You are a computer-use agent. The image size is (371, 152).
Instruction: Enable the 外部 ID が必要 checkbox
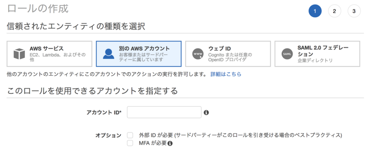(x=130, y=135)
